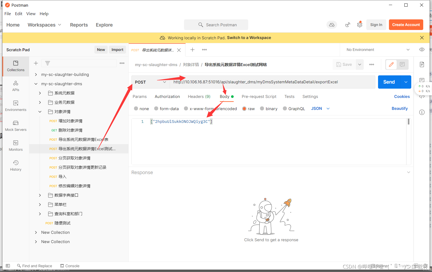Viewport: 432px width, 272px height.
Task: Open the Save options dropdown arrow
Action: 360,64
